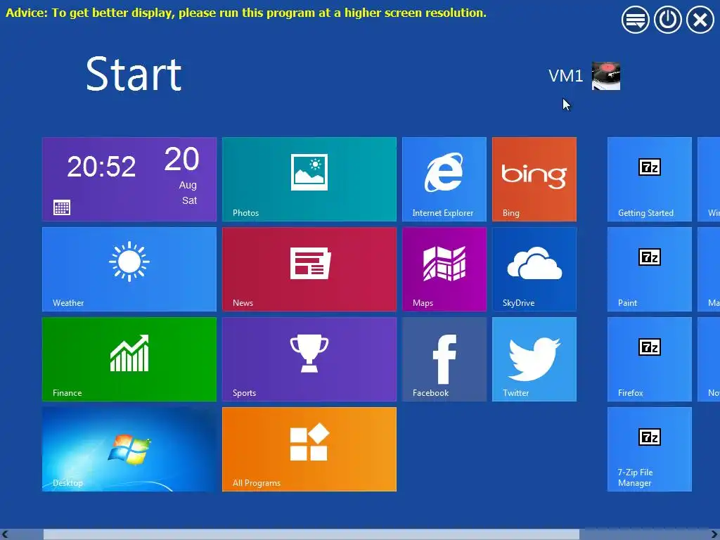Open the SkyDrive tile
This screenshot has height=540, width=720.
click(x=534, y=269)
